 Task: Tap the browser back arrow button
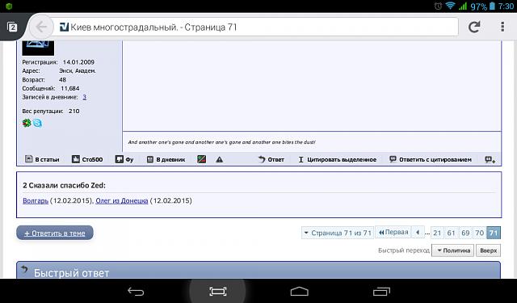(x=41, y=27)
